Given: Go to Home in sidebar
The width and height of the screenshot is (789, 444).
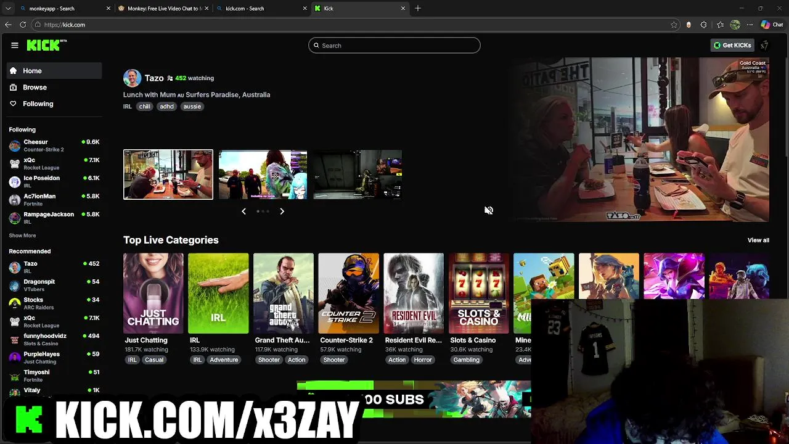Looking at the screenshot, I should (54, 71).
